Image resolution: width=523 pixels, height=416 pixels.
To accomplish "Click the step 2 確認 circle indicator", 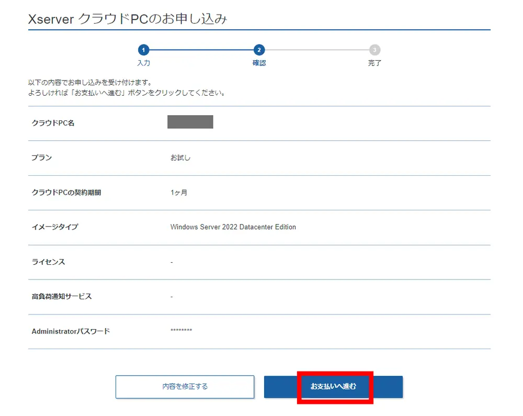I will click(x=258, y=51).
